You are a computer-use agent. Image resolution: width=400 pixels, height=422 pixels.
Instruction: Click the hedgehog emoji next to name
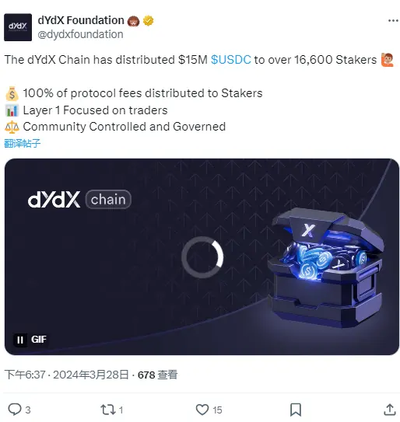tap(133, 21)
